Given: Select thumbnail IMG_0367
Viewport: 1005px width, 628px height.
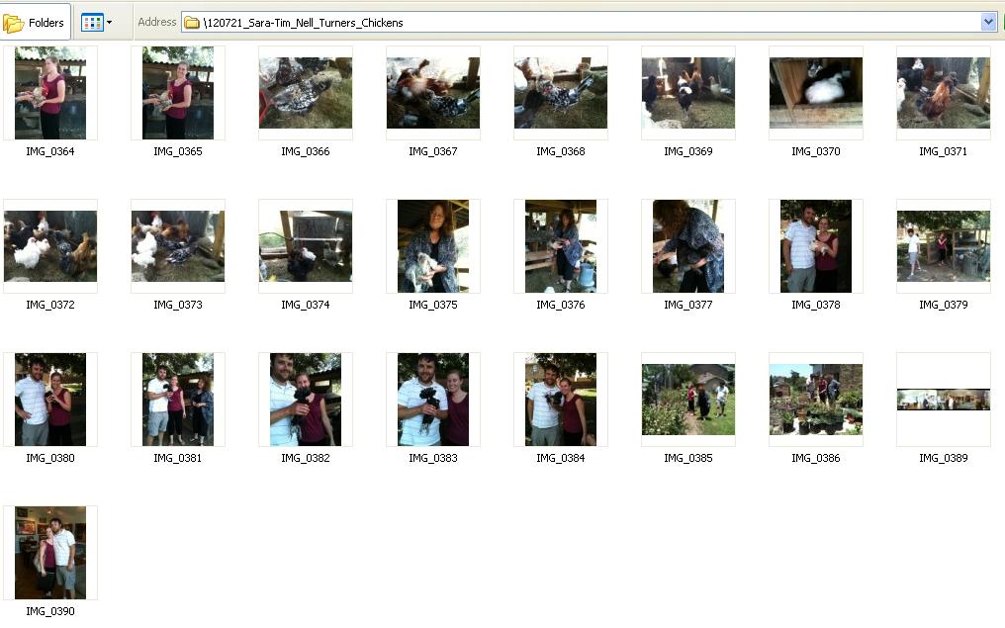Looking at the screenshot, I should coord(432,93).
